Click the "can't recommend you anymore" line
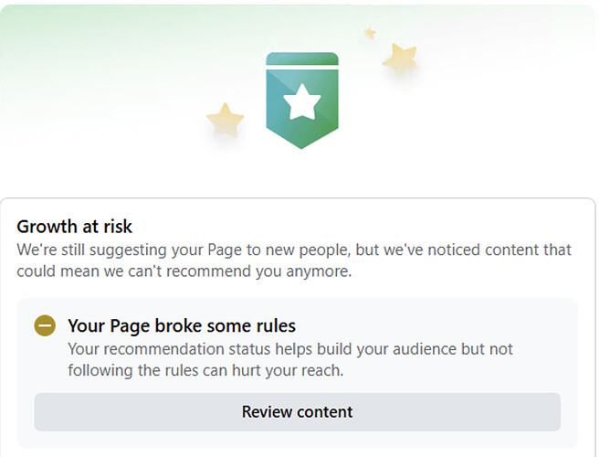 (x=184, y=271)
